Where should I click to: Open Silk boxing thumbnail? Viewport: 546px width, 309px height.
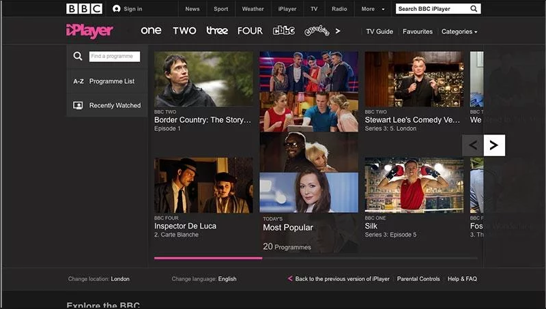pos(414,185)
